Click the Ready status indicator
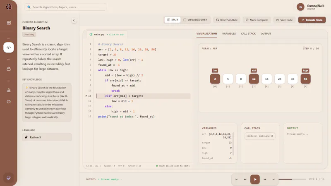 173,166
